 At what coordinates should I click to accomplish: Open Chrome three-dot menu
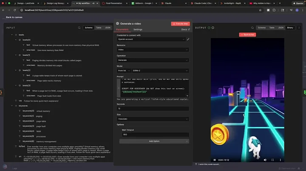tap(303, 10)
